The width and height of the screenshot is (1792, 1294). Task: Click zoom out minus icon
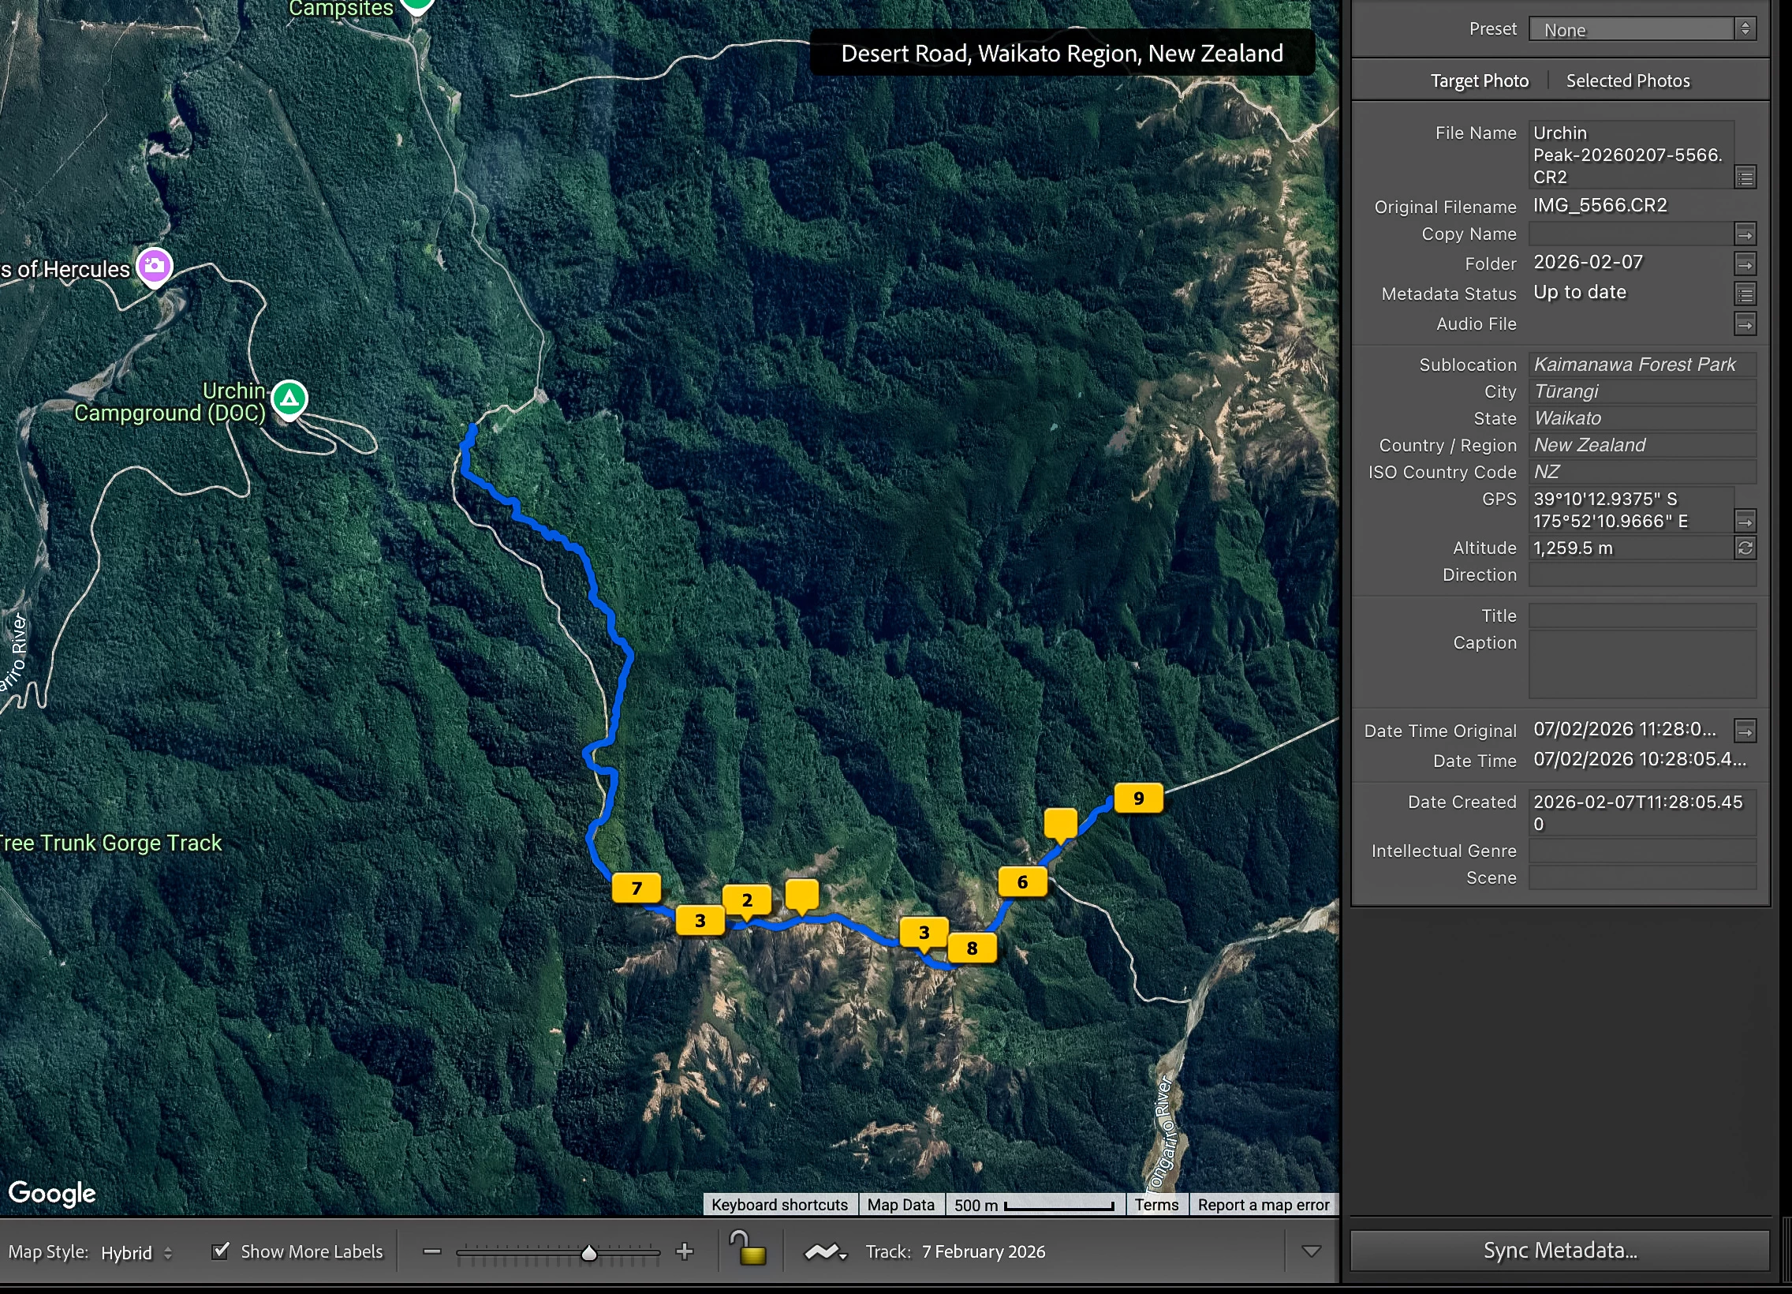click(431, 1251)
